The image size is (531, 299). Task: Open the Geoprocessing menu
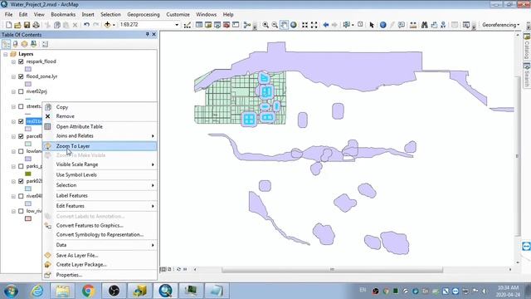pos(144,15)
